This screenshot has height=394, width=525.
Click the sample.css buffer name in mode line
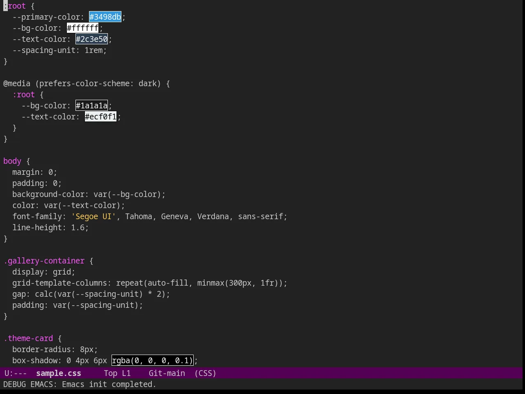(x=59, y=373)
